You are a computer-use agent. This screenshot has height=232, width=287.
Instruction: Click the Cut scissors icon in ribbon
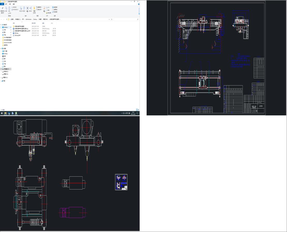click(x=10, y=13)
